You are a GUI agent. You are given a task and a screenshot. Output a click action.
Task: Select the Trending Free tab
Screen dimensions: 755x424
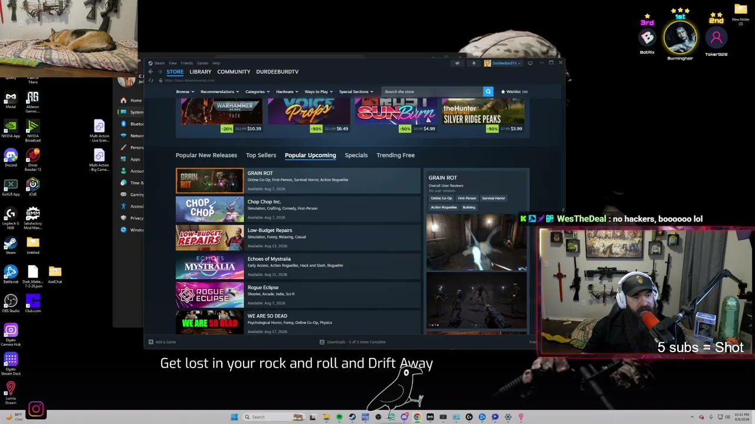click(396, 155)
